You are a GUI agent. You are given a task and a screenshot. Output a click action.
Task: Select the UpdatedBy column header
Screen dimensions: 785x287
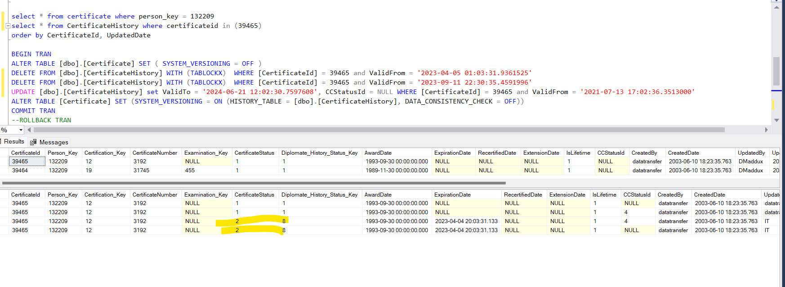(751, 153)
